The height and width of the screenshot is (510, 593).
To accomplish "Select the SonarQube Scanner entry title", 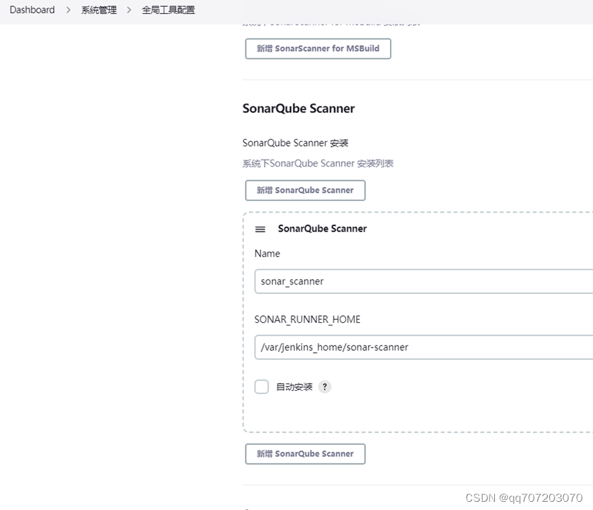I will (322, 229).
